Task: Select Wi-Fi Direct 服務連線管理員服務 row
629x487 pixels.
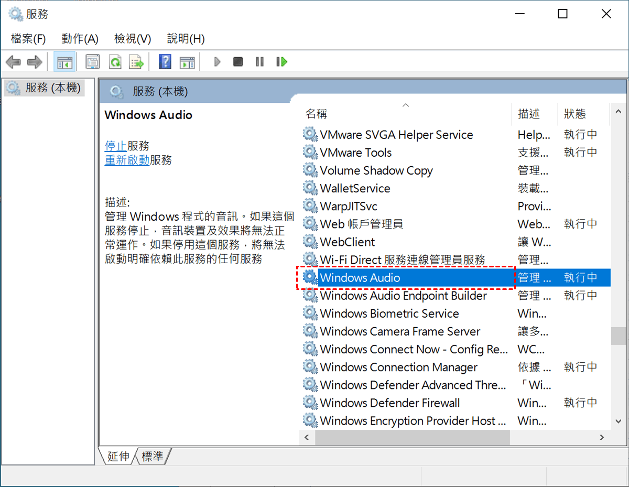Action: pyautogui.click(x=457, y=259)
